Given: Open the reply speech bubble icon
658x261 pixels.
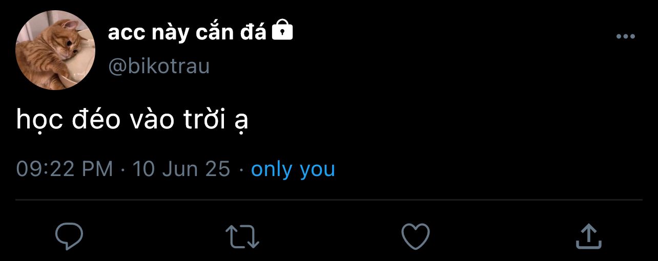Looking at the screenshot, I should click(x=69, y=235).
